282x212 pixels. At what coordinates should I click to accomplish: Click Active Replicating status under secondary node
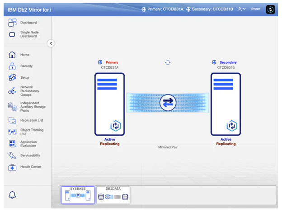coord(226,141)
